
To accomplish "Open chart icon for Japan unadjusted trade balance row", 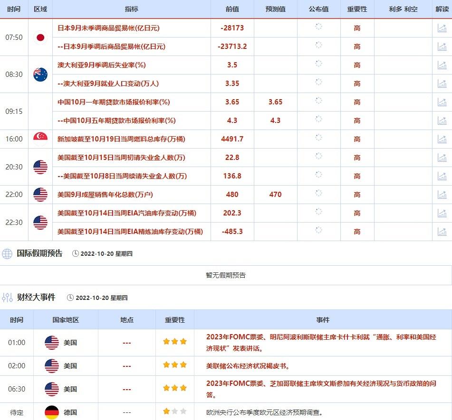I will (x=442, y=28).
